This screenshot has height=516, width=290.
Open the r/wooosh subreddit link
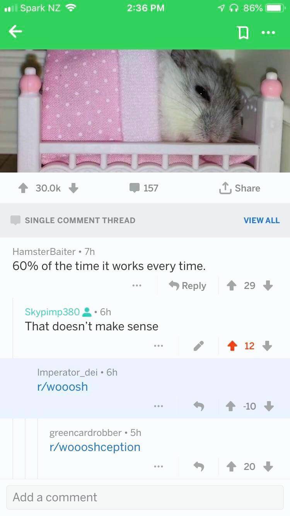coord(63,386)
